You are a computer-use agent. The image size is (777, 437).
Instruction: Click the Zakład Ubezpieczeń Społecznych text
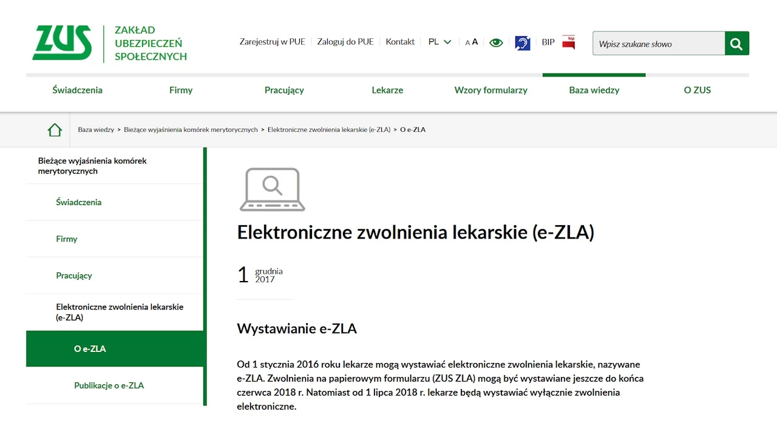(151, 43)
